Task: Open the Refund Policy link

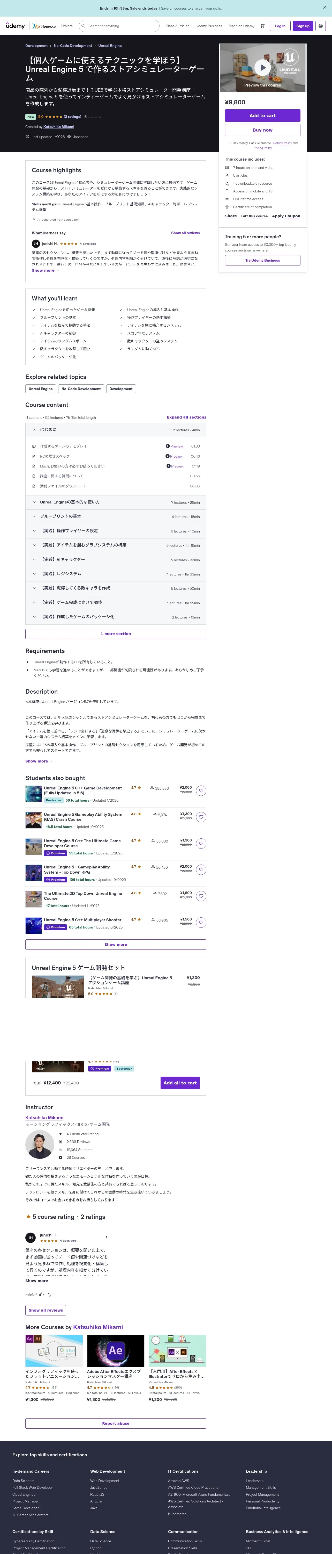Action: click(283, 143)
